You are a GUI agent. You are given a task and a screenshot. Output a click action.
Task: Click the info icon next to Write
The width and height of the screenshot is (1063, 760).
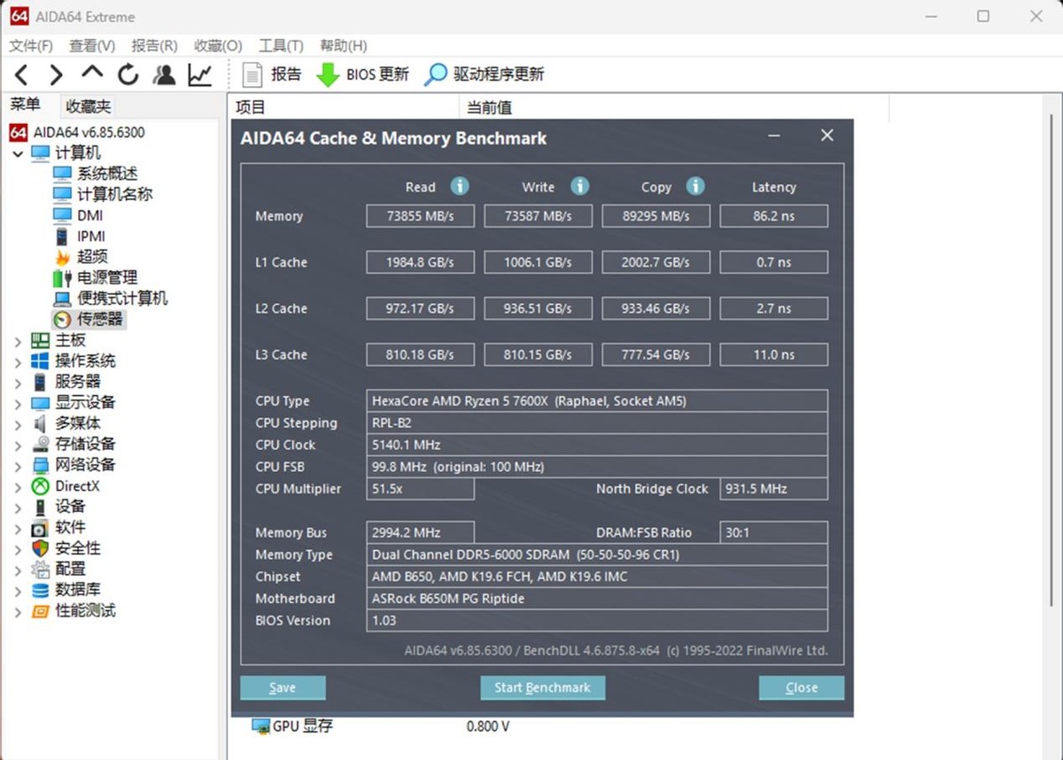pyautogui.click(x=580, y=187)
